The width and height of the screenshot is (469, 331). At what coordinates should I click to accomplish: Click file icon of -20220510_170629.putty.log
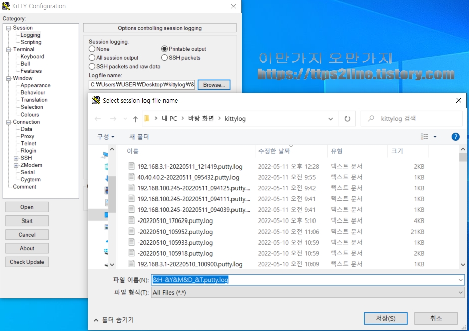point(131,220)
